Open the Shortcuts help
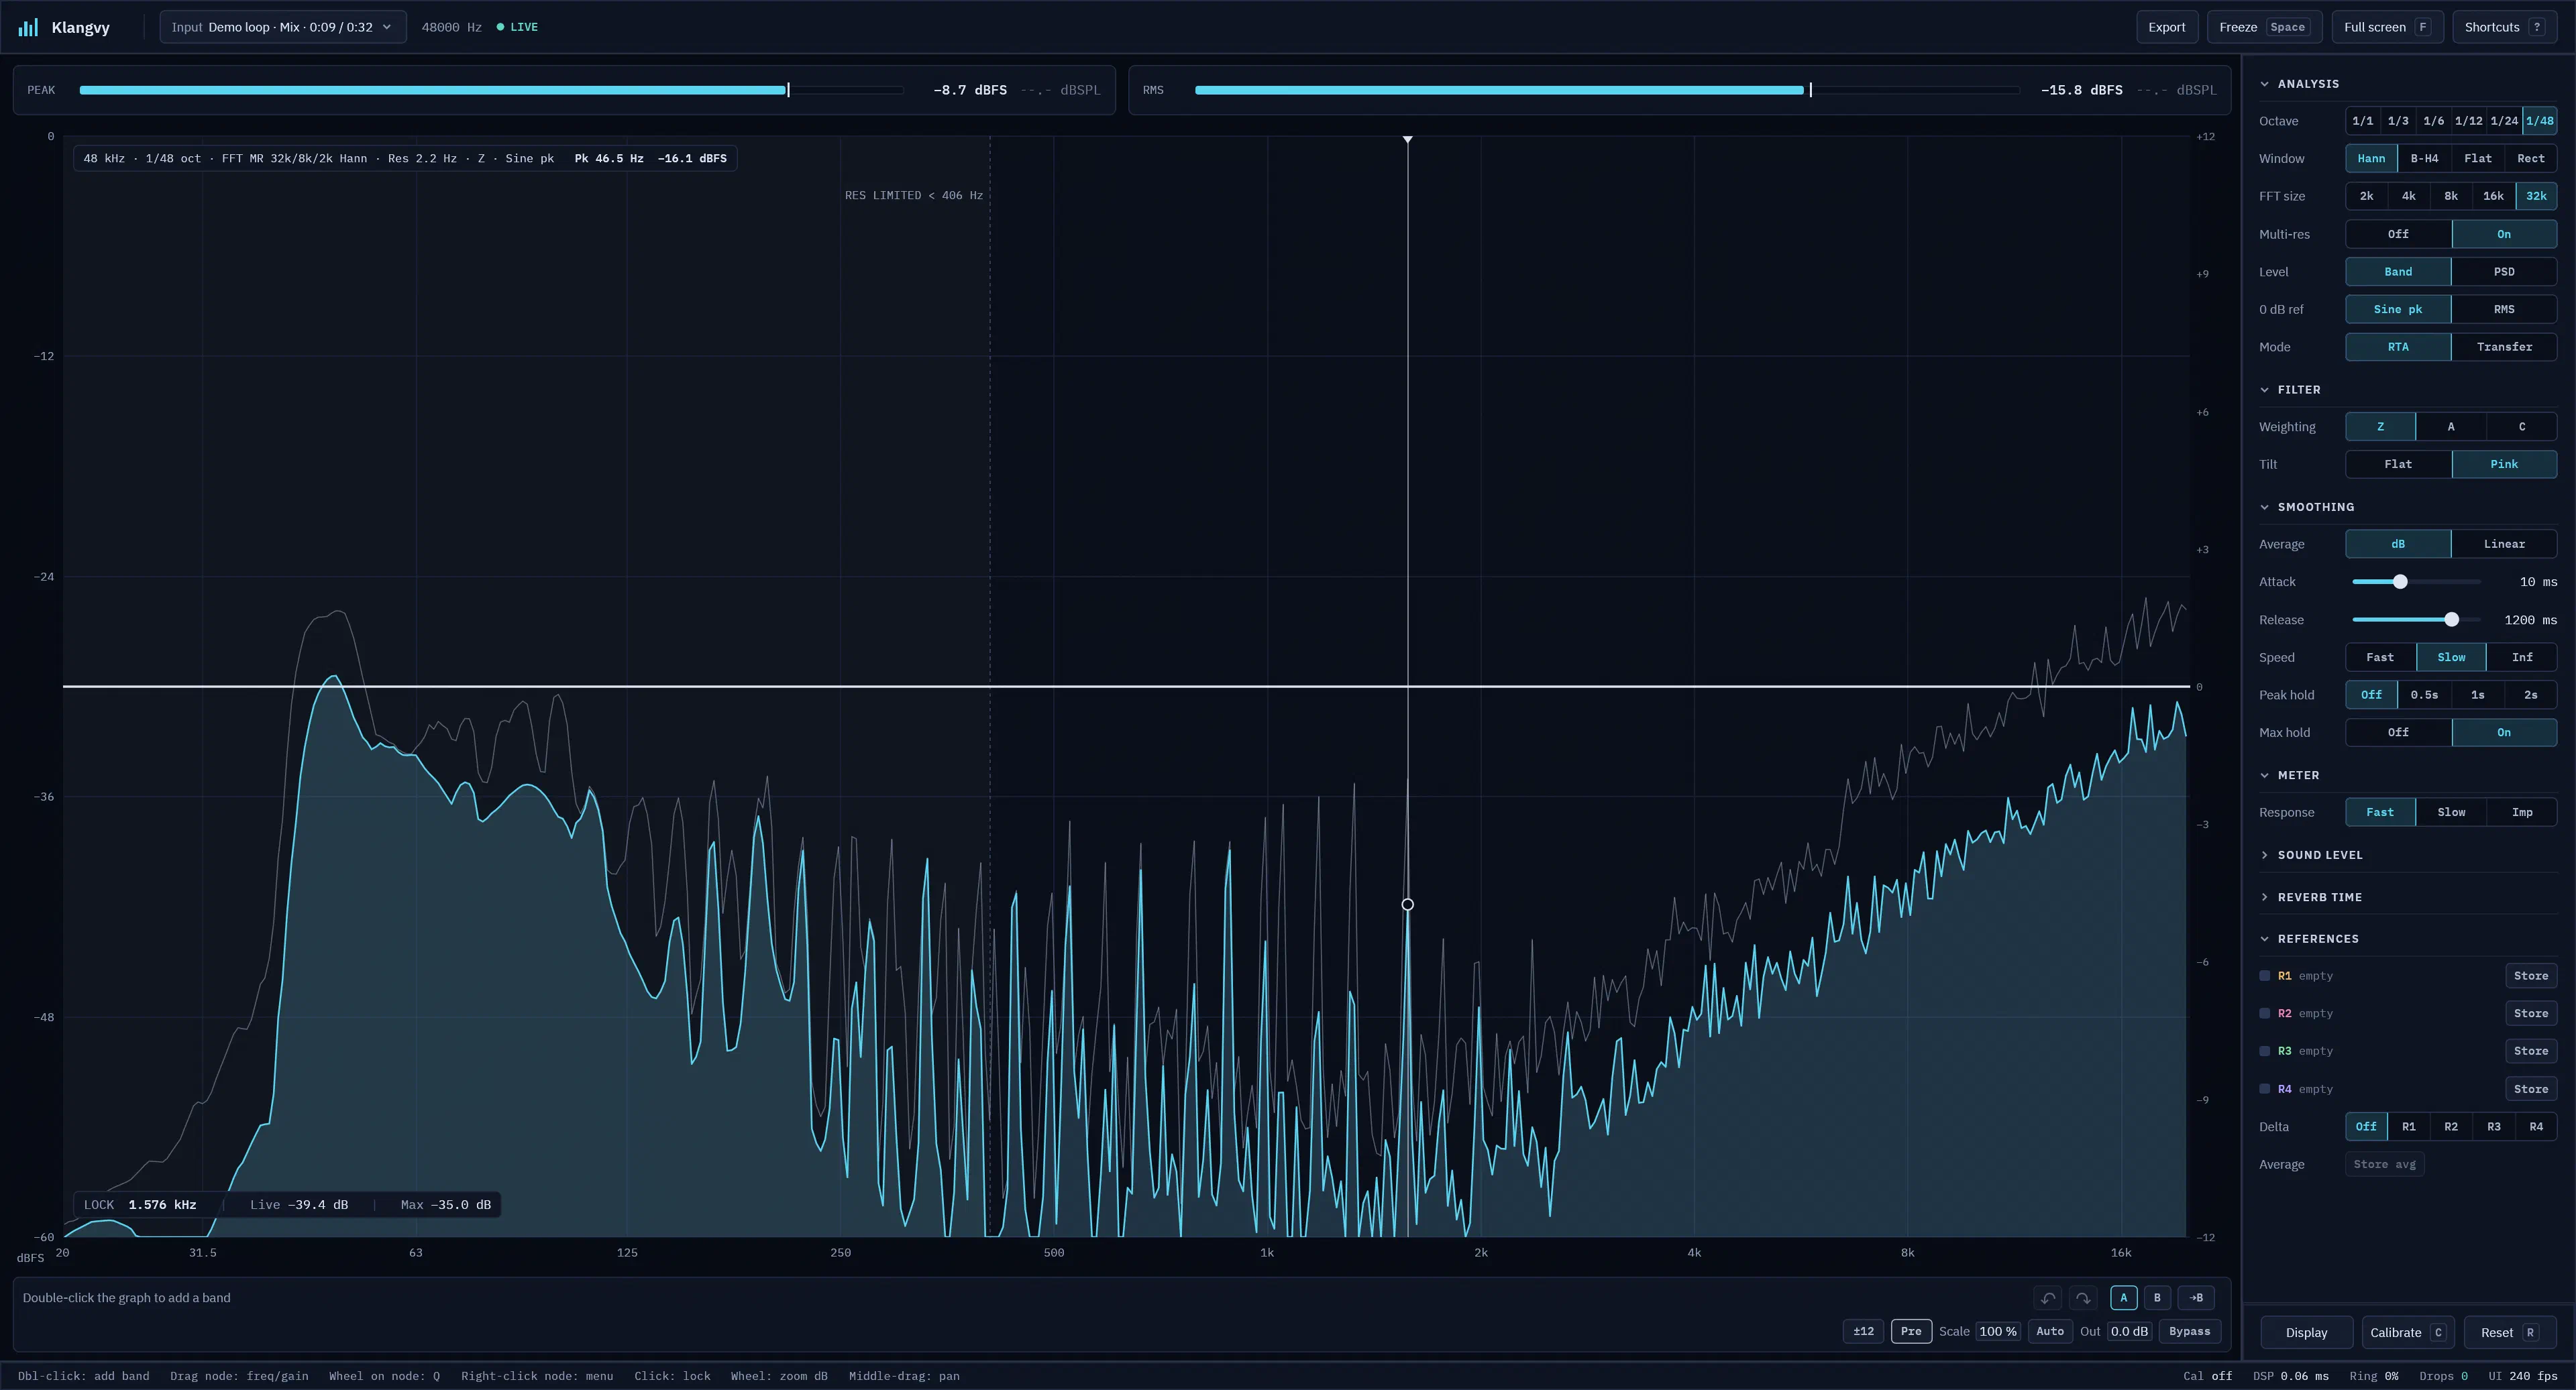The width and height of the screenshot is (2576, 1390). click(x=2504, y=27)
